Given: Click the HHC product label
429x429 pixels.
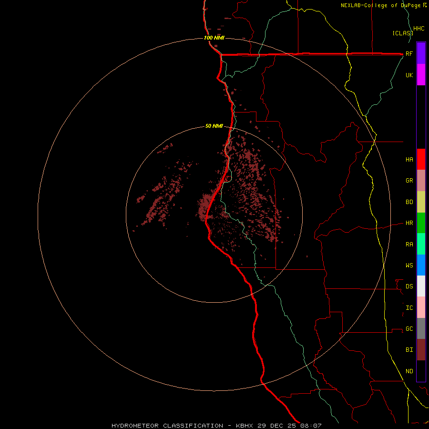Looking at the screenshot, I should click(419, 29).
